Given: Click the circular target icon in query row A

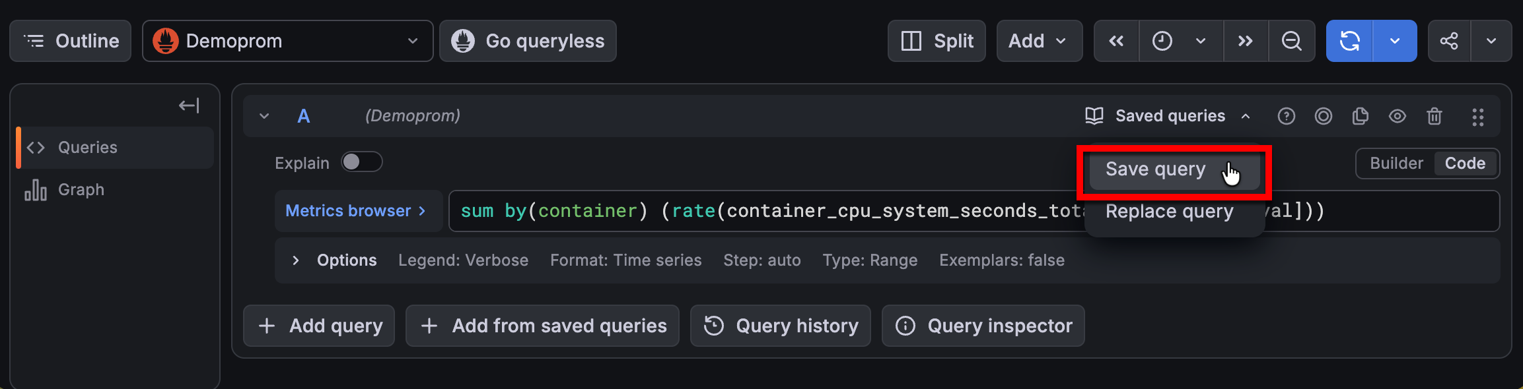Looking at the screenshot, I should (1323, 116).
